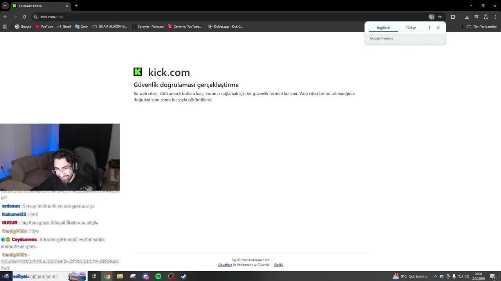Click the Chrome icon on the taskbar
The width and height of the screenshot is (501, 281).
pyautogui.click(x=107, y=276)
